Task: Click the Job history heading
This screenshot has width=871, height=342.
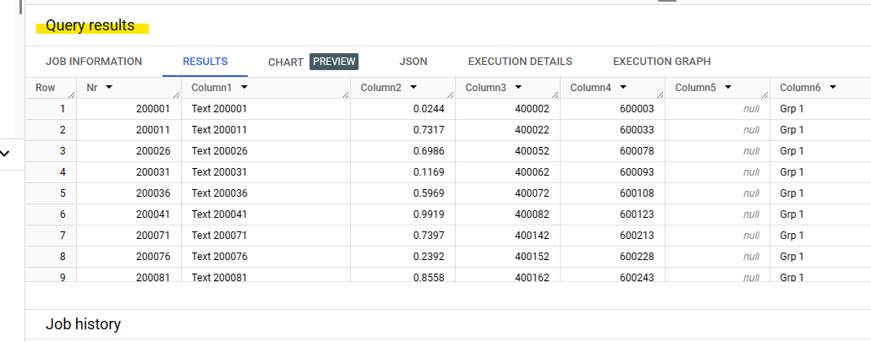Action: [83, 324]
